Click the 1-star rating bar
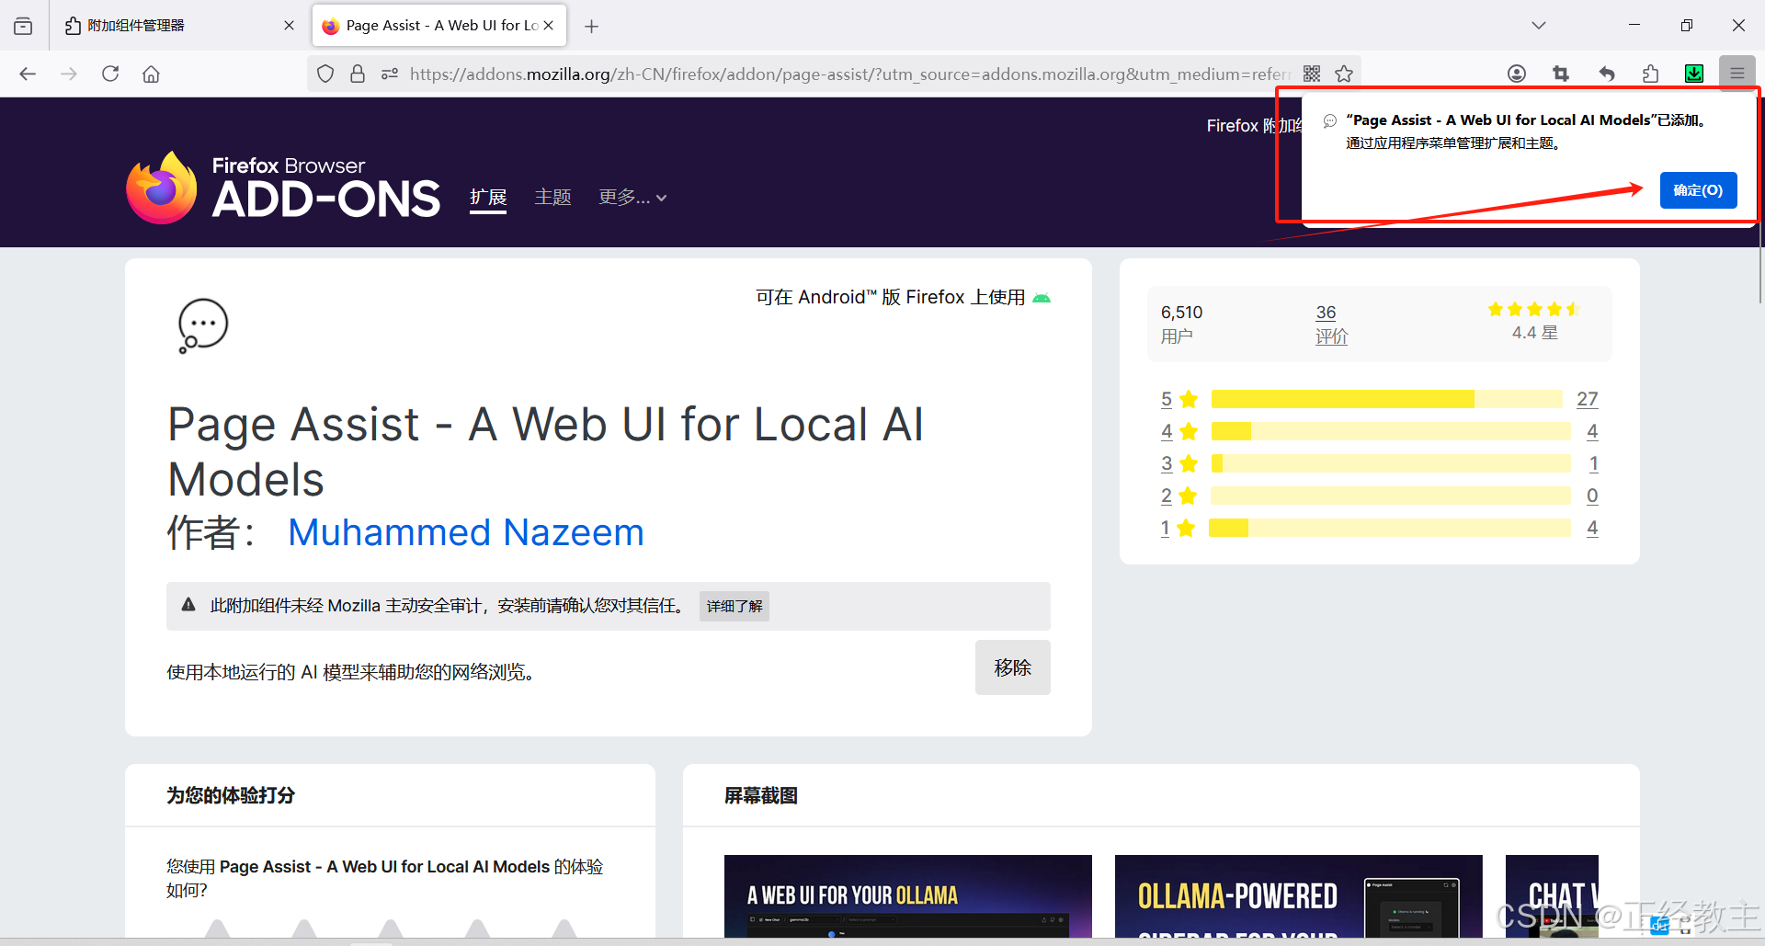1765x946 pixels. (1390, 528)
